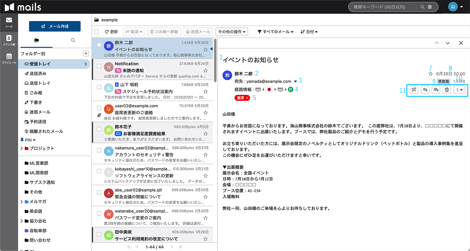Image resolution: width=470 pixels, height=251 pixels.
Task: Add a new folder with the plus icon
Action: pos(86,54)
